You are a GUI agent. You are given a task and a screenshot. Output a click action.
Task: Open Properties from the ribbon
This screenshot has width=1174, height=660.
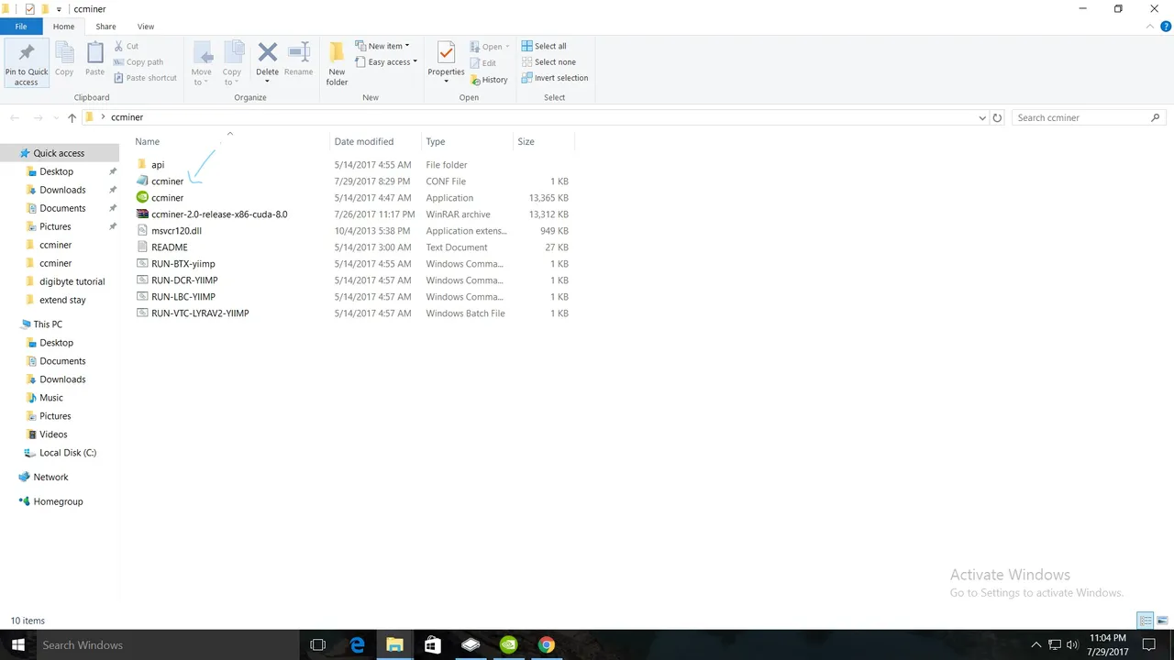point(446,62)
